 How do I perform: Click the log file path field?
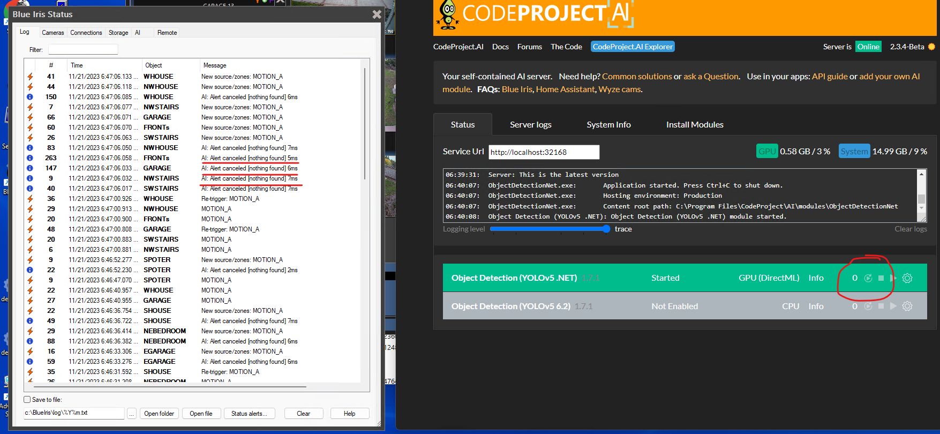[74, 413]
